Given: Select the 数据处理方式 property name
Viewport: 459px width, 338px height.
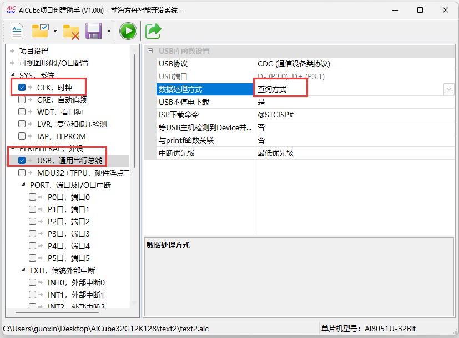Looking at the screenshot, I should (180, 89).
